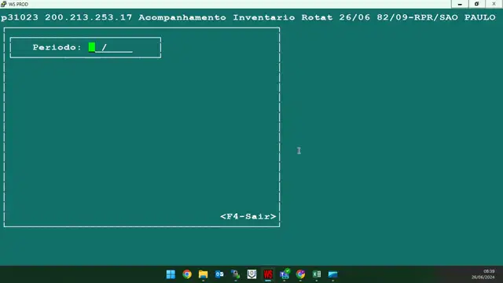Open the white shield taskbar icon

pyautogui.click(x=251, y=274)
